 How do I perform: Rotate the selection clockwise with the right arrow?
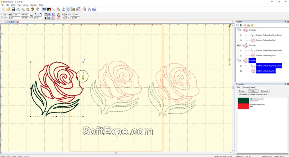point(40,14)
